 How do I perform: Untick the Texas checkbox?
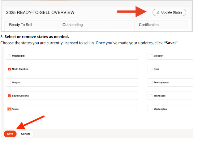(x=10, y=109)
